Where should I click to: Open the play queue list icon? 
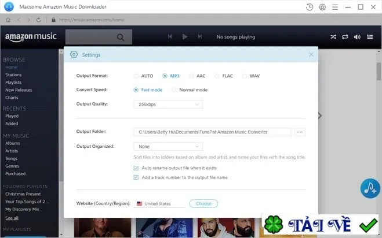(370, 37)
